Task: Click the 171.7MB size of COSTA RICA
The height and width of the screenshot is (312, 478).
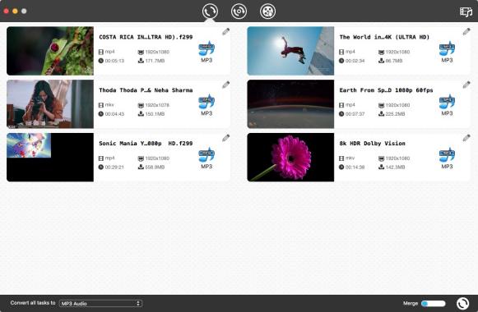Action: (x=155, y=61)
